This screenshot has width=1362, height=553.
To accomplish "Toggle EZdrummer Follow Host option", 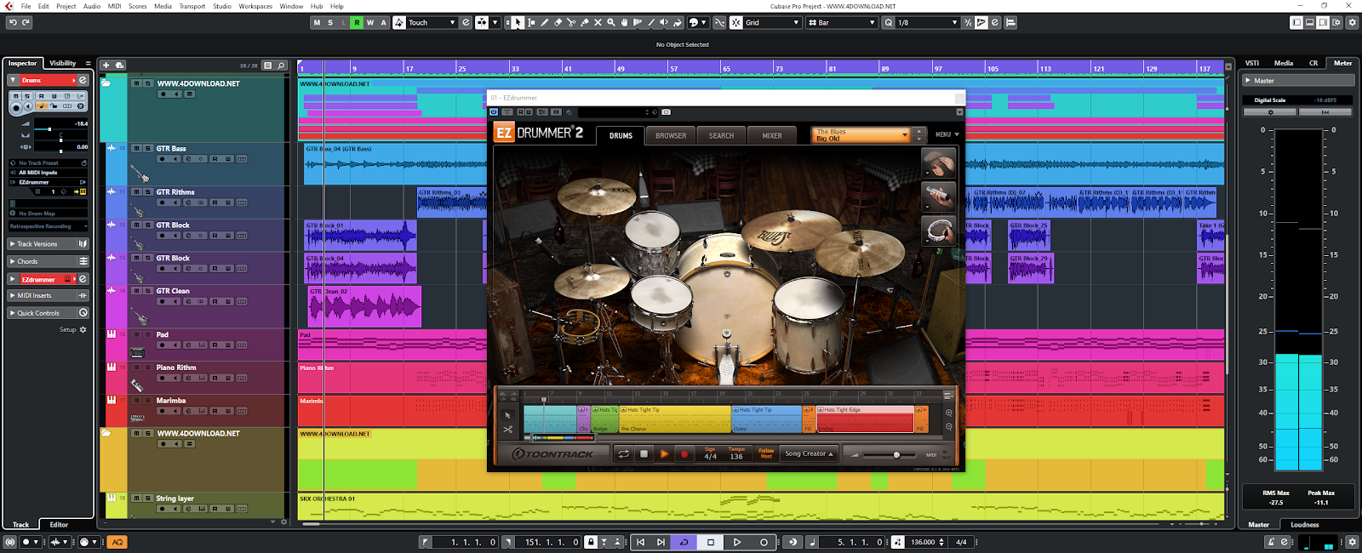I will pos(766,454).
